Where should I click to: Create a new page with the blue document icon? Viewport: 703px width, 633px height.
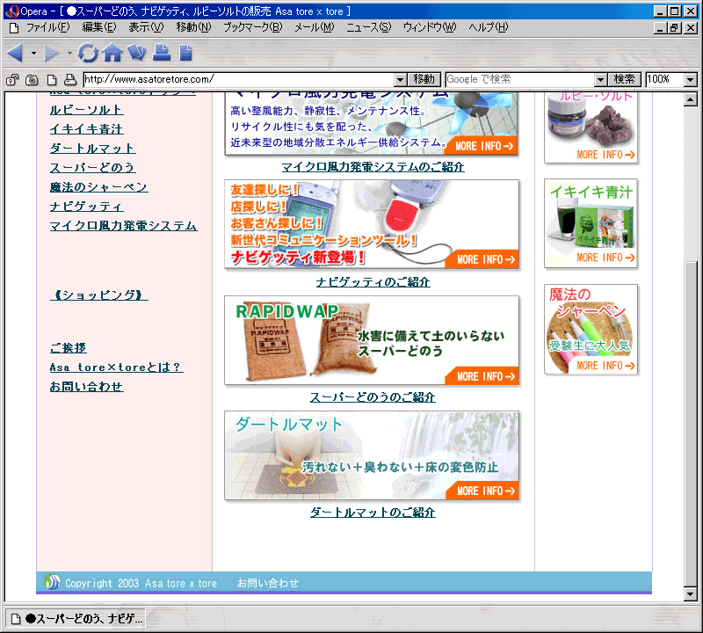[x=185, y=53]
